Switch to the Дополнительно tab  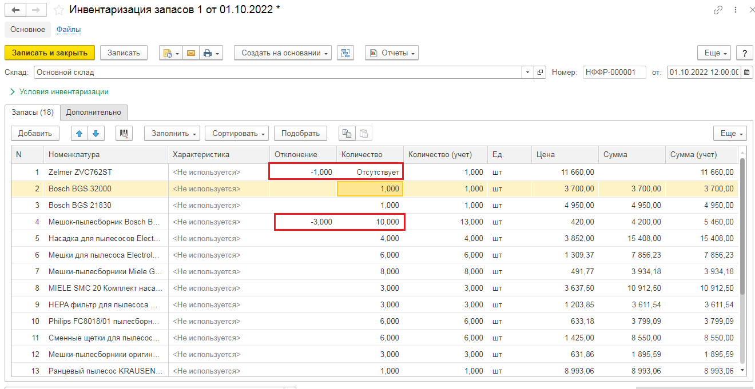click(x=94, y=112)
